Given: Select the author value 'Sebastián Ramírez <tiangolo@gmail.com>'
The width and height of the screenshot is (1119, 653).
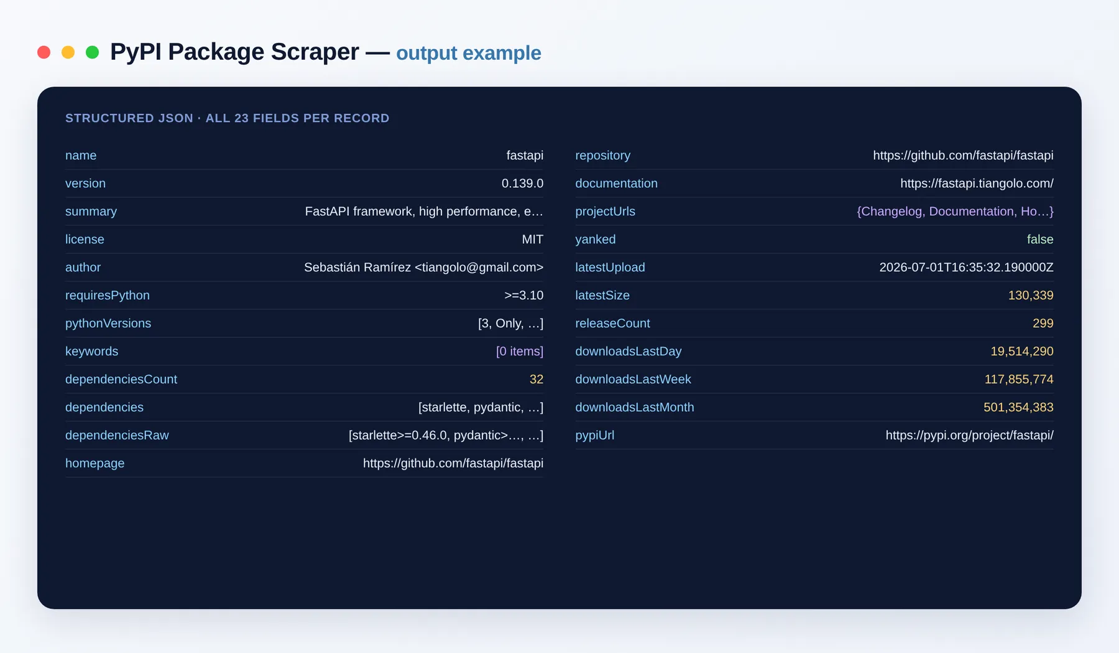Looking at the screenshot, I should pos(423,267).
